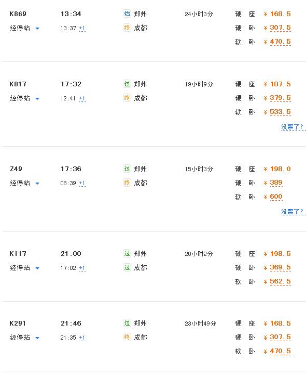This screenshot has height=375, width=306.
Task: Click K117 硬卧 price 369.5
Action: (x=280, y=267)
